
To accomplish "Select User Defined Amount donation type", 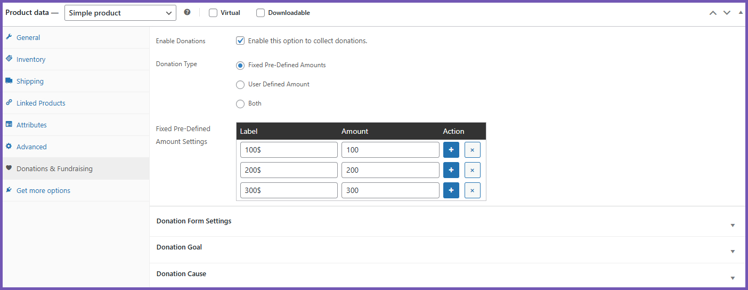I will click(240, 84).
